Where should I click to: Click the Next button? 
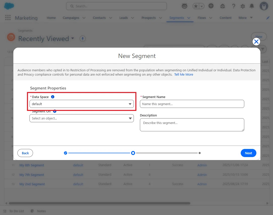coord(248,153)
